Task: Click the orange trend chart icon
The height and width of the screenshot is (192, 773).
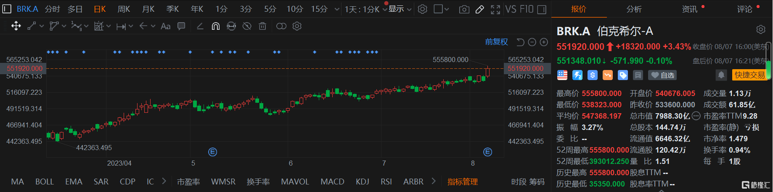Action: click(x=608, y=75)
